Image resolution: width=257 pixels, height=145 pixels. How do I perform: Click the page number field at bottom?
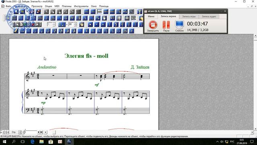pyautogui.click(x=31, y=132)
